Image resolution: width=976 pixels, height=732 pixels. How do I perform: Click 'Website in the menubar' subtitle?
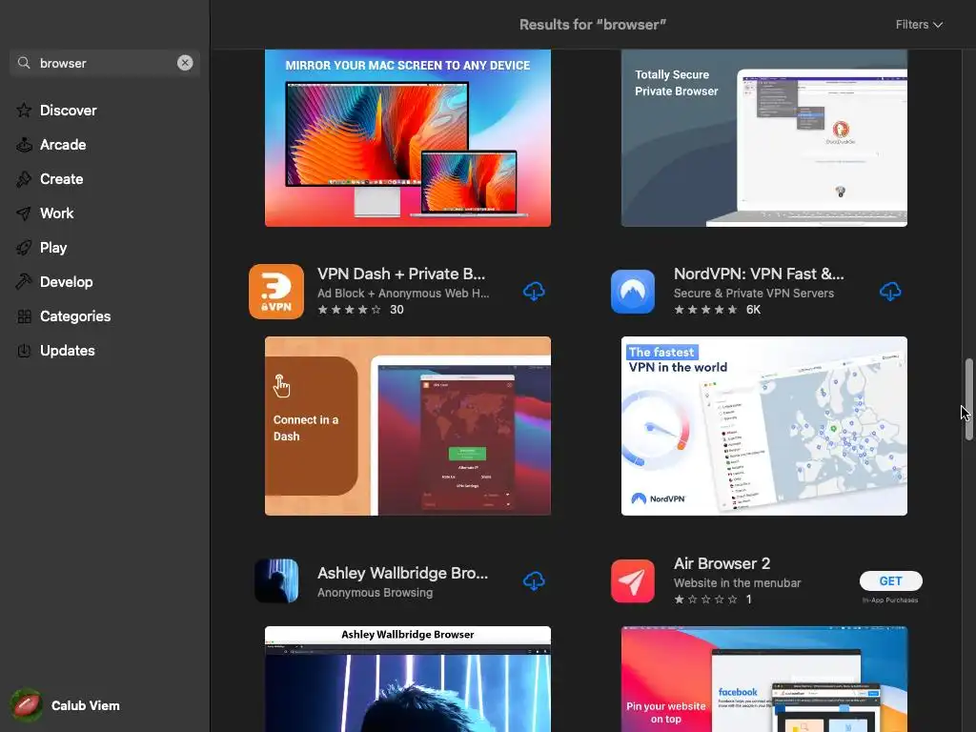coord(737,583)
